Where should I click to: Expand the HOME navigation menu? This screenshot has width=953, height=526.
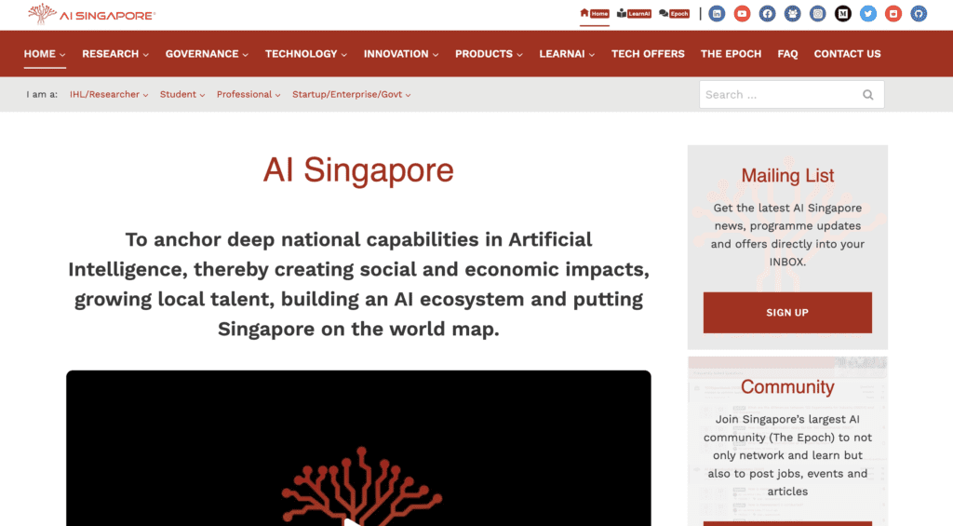pyautogui.click(x=45, y=54)
